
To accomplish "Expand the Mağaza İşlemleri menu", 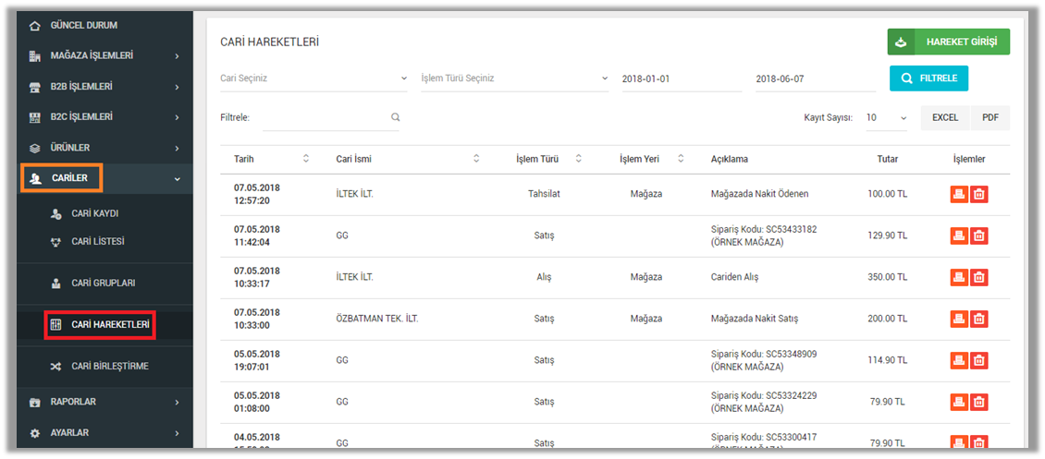I will (102, 56).
